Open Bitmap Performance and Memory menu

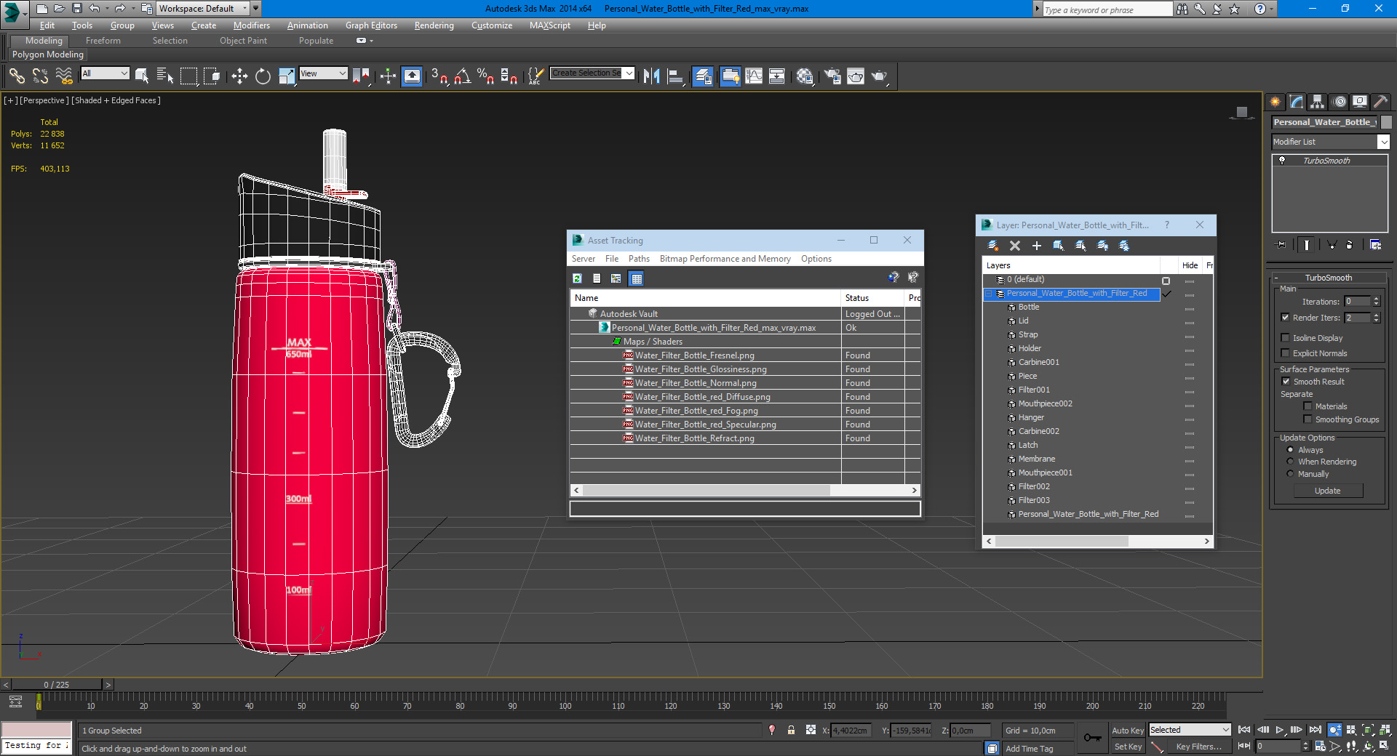(725, 259)
